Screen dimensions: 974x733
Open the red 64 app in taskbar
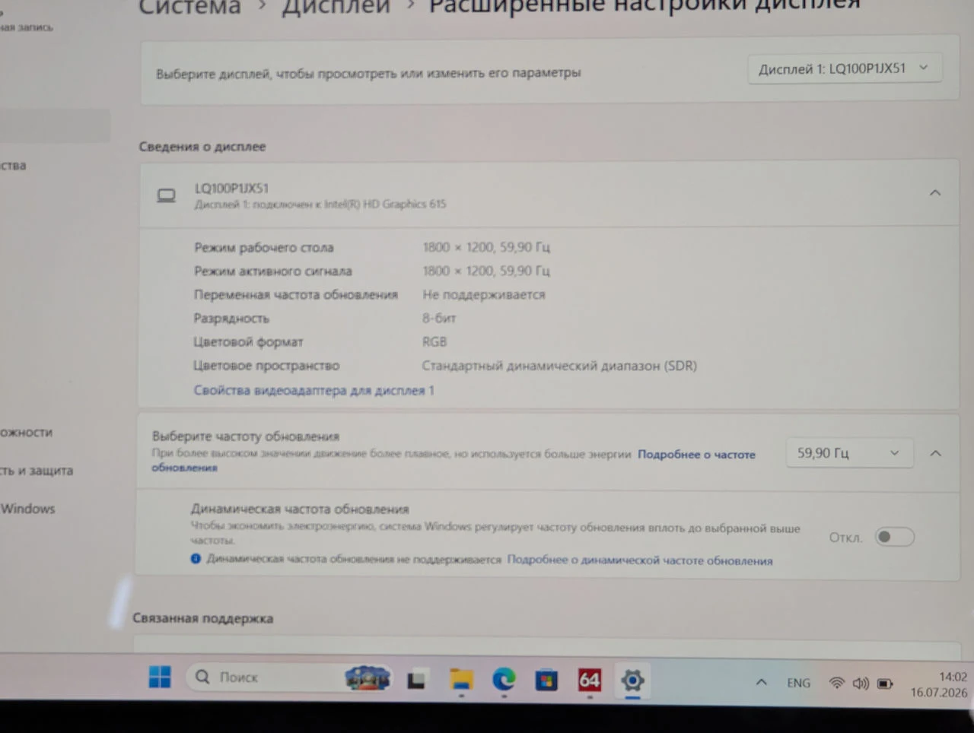point(590,679)
